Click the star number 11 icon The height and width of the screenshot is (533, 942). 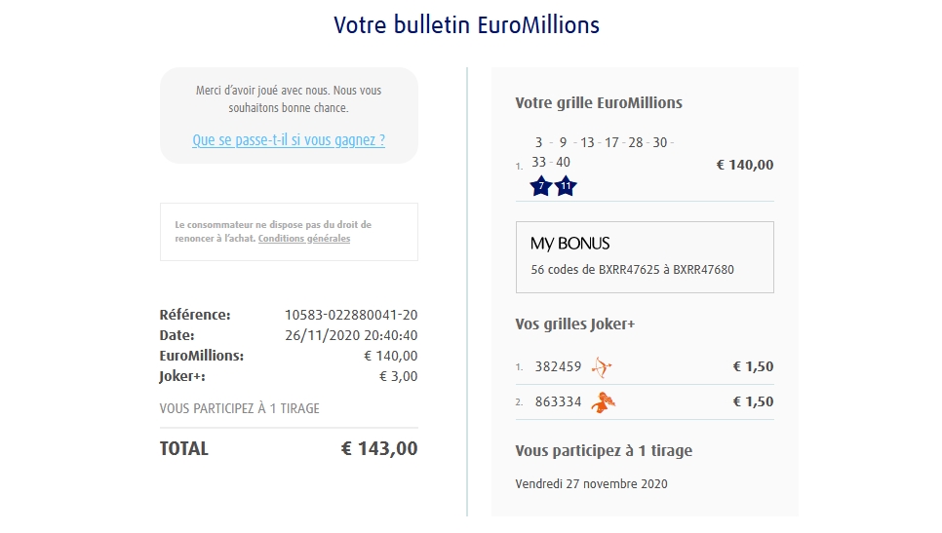point(566,185)
